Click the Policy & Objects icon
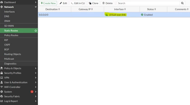Viewport: 190px width, 105px height. 1,68
